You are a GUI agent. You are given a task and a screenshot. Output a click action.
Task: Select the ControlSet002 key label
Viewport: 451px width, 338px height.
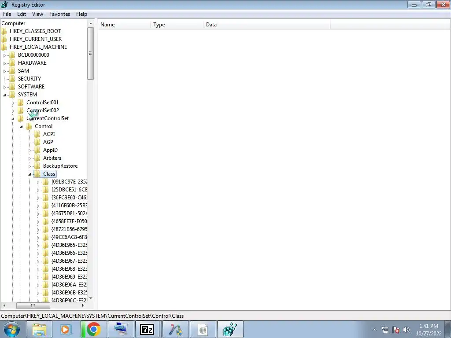pyautogui.click(x=43, y=110)
